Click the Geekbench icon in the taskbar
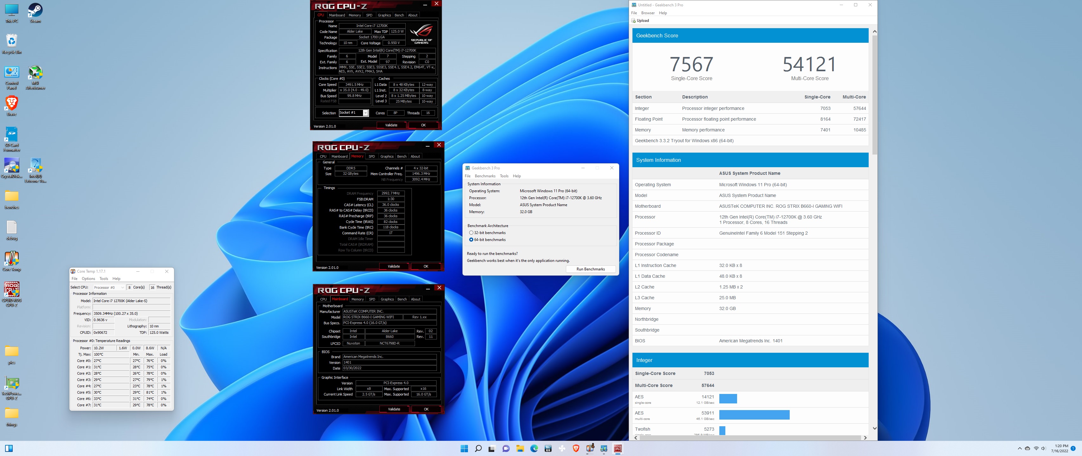The width and height of the screenshot is (1082, 456). click(x=604, y=448)
